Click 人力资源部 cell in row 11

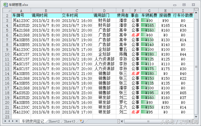coord(104,59)
